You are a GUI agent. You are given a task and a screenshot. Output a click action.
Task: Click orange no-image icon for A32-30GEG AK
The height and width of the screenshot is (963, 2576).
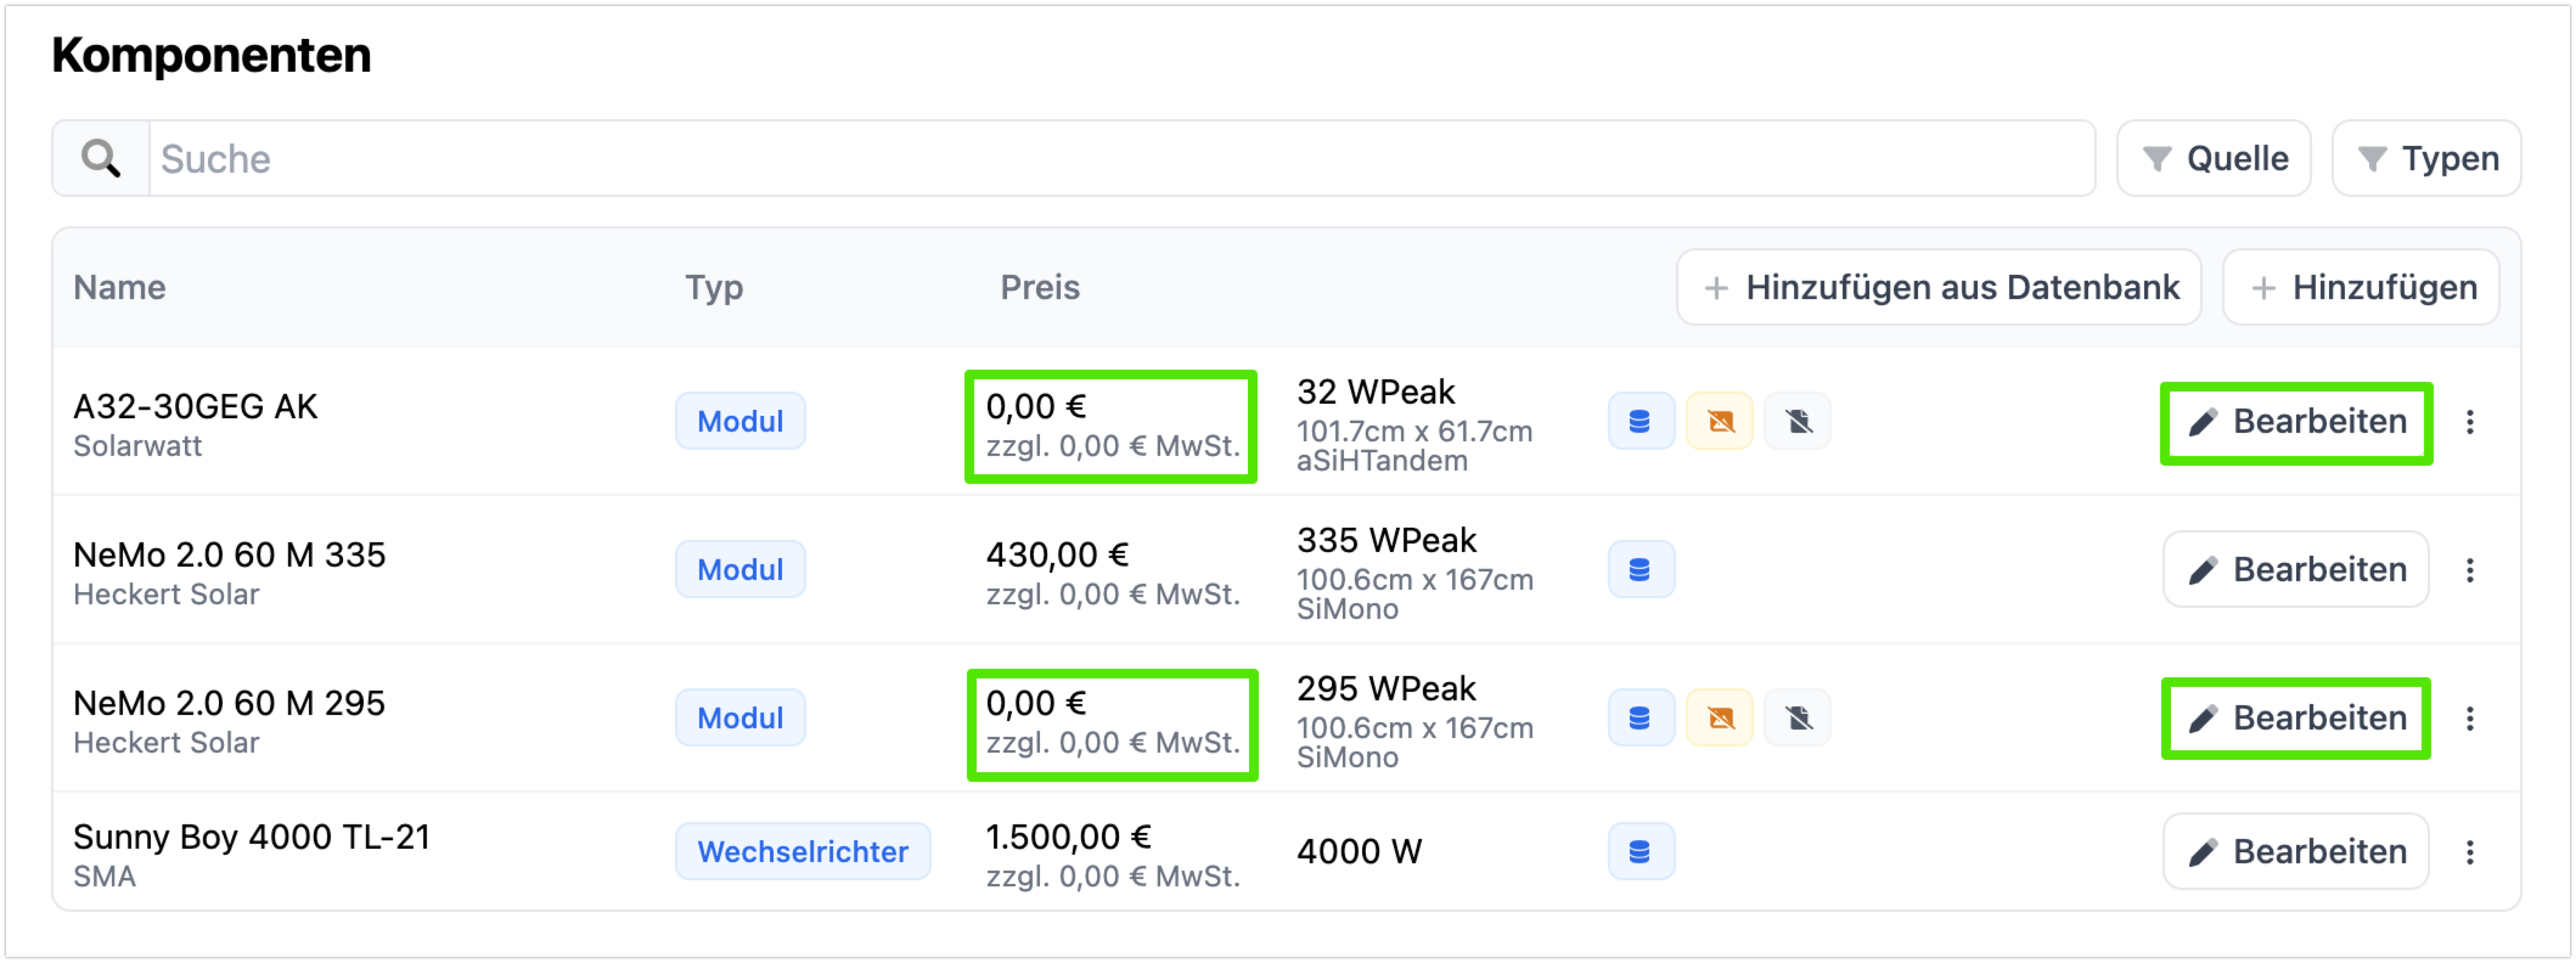point(1719,421)
